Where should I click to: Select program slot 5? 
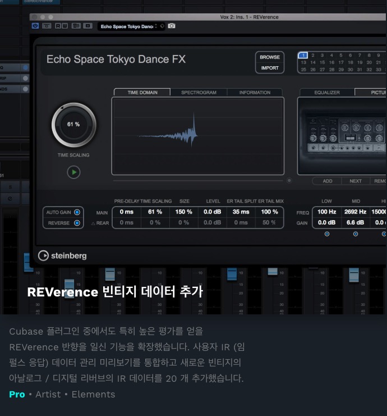pos(341,55)
